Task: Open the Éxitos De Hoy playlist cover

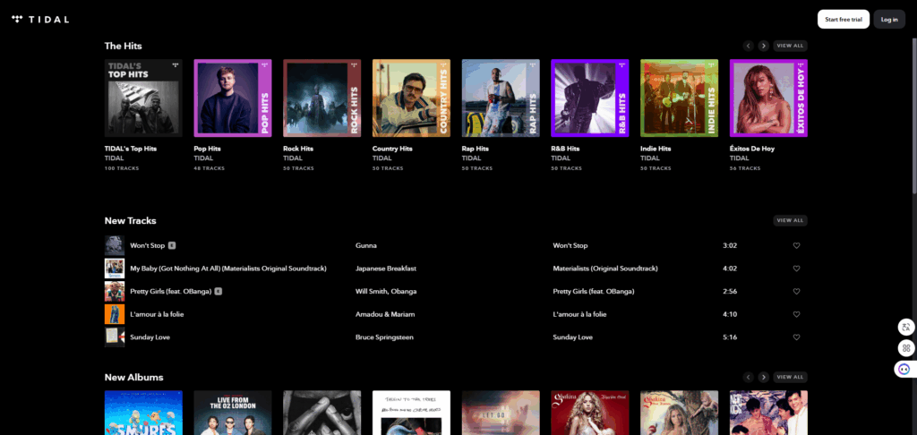Action: [x=768, y=98]
